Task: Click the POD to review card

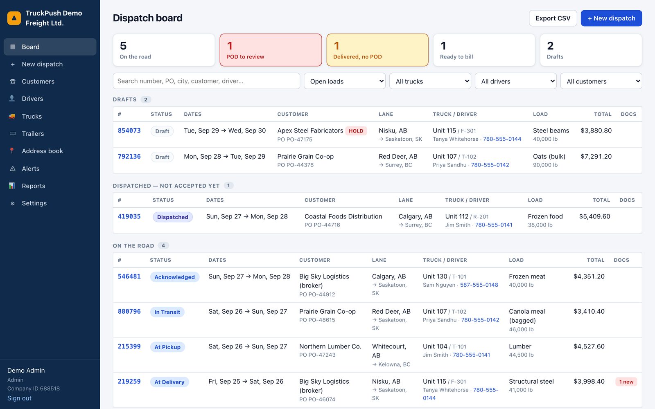Action: pyautogui.click(x=271, y=50)
